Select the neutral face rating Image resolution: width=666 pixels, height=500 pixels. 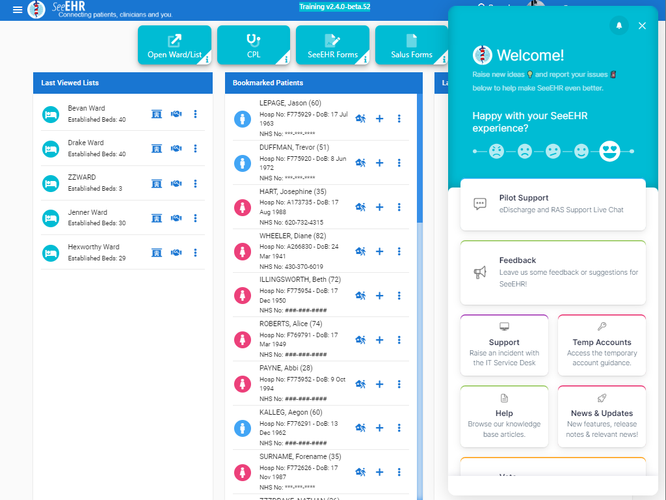coord(553,151)
